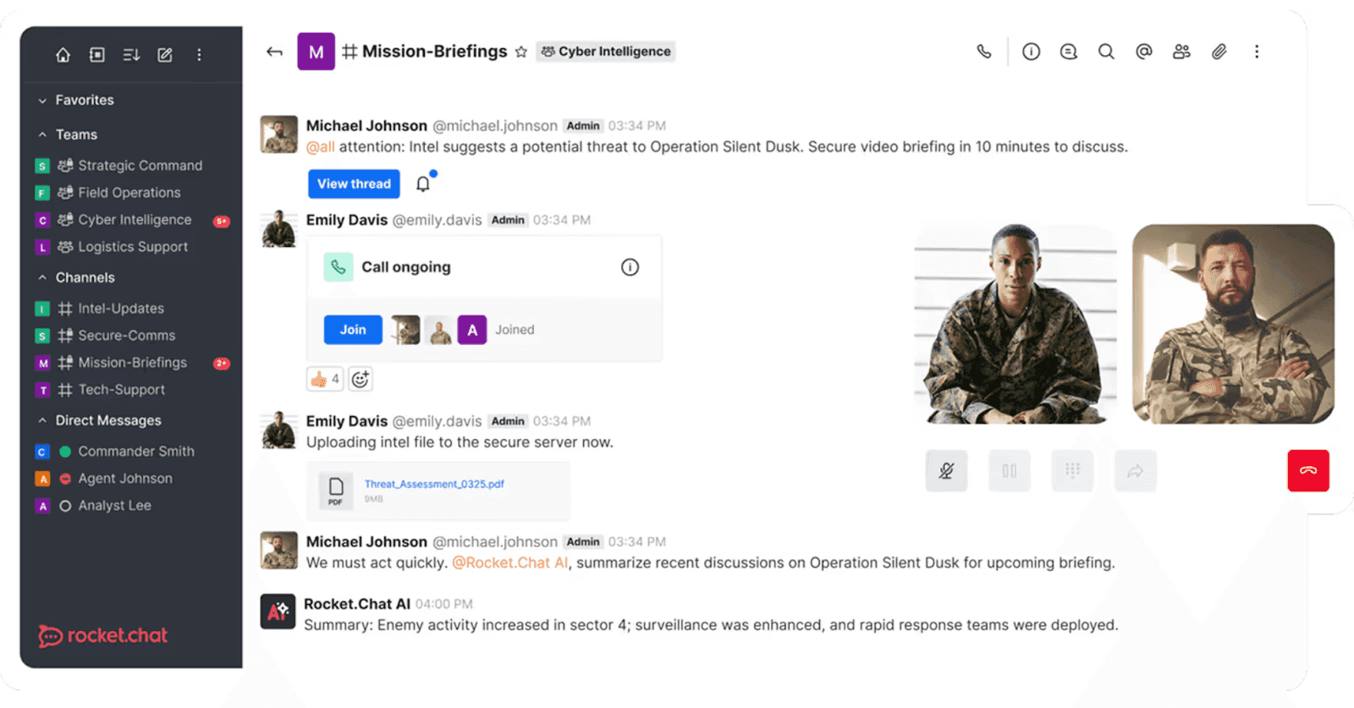Image resolution: width=1354 pixels, height=708 pixels.
Task: Open the Threads icon in the header
Action: click(x=1069, y=52)
